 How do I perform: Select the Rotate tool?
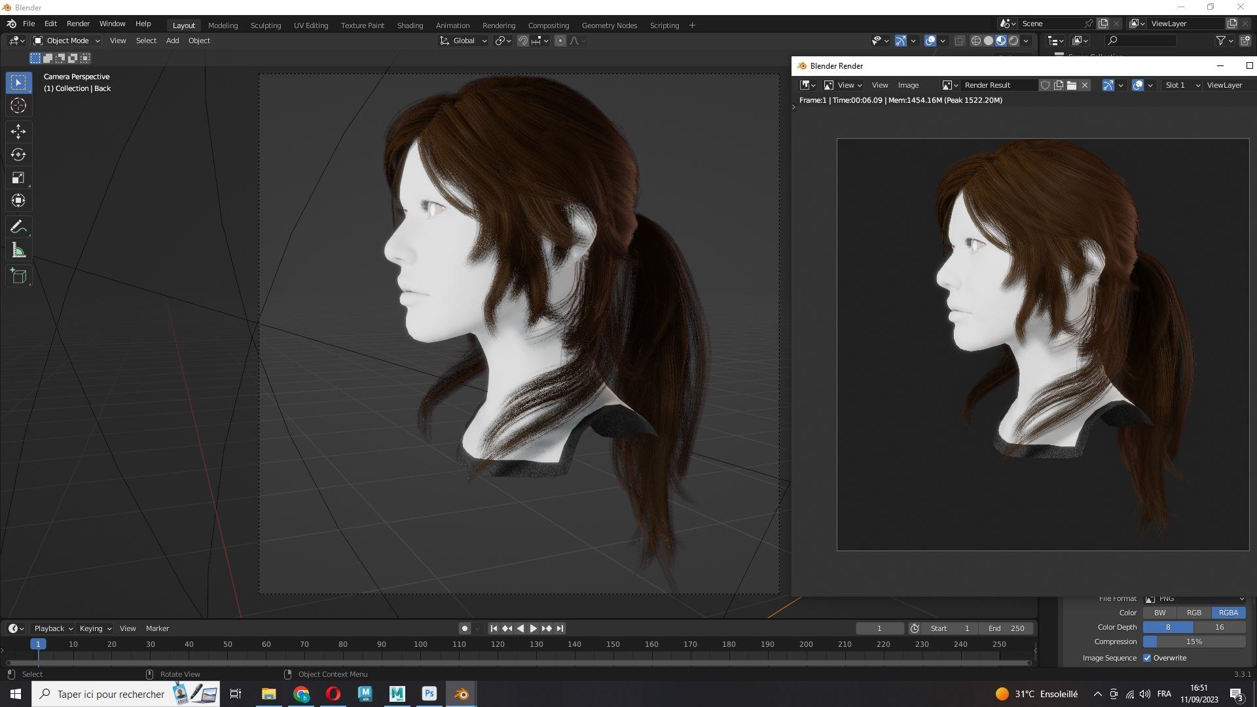point(18,154)
